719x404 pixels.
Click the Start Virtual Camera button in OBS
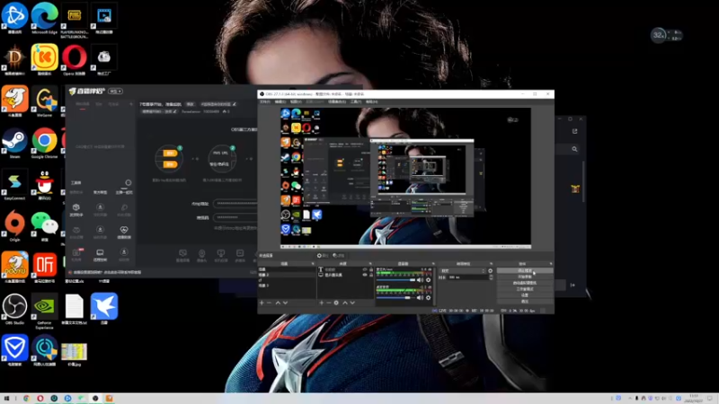tap(525, 283)
